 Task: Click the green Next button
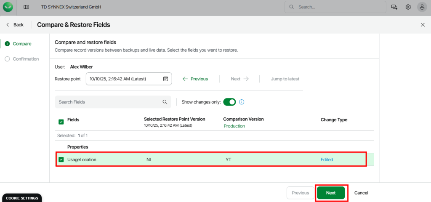[x=331, y=193]
